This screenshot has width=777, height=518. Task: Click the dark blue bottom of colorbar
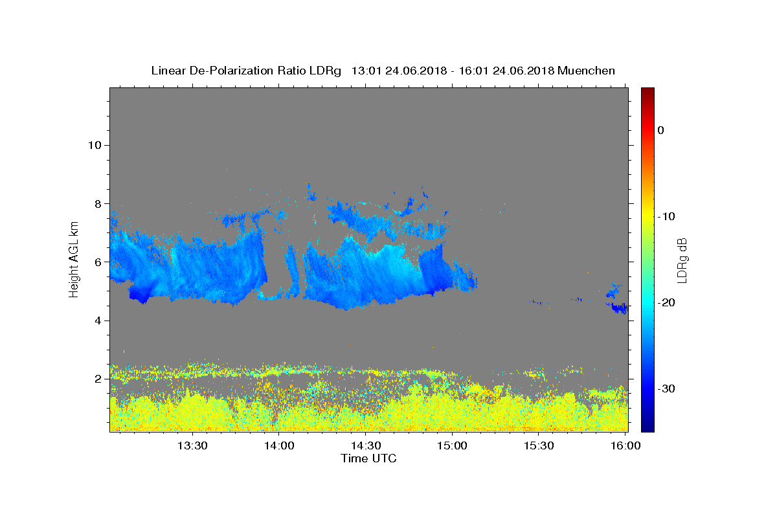coord(647,425)
